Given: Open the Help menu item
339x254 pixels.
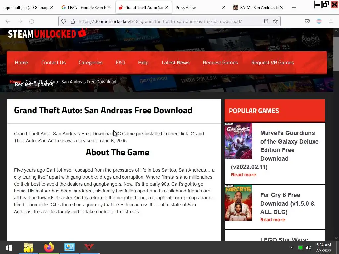Looking at the screenshot, I should (x=143, y=63).
